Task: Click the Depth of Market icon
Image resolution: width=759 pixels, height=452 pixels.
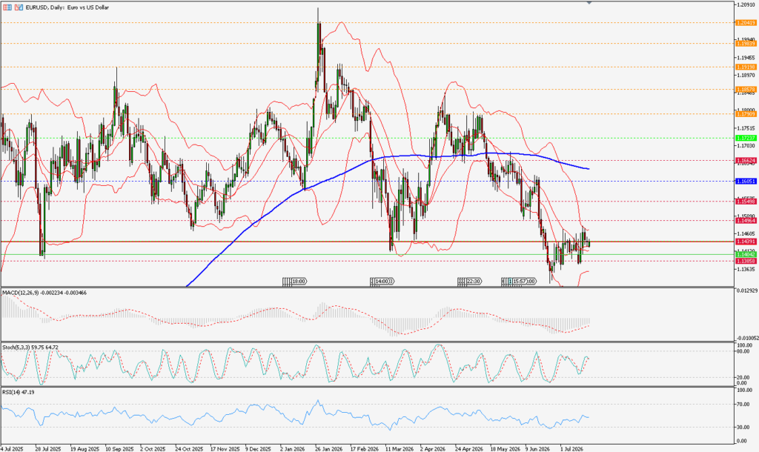Action: (19, 7)
